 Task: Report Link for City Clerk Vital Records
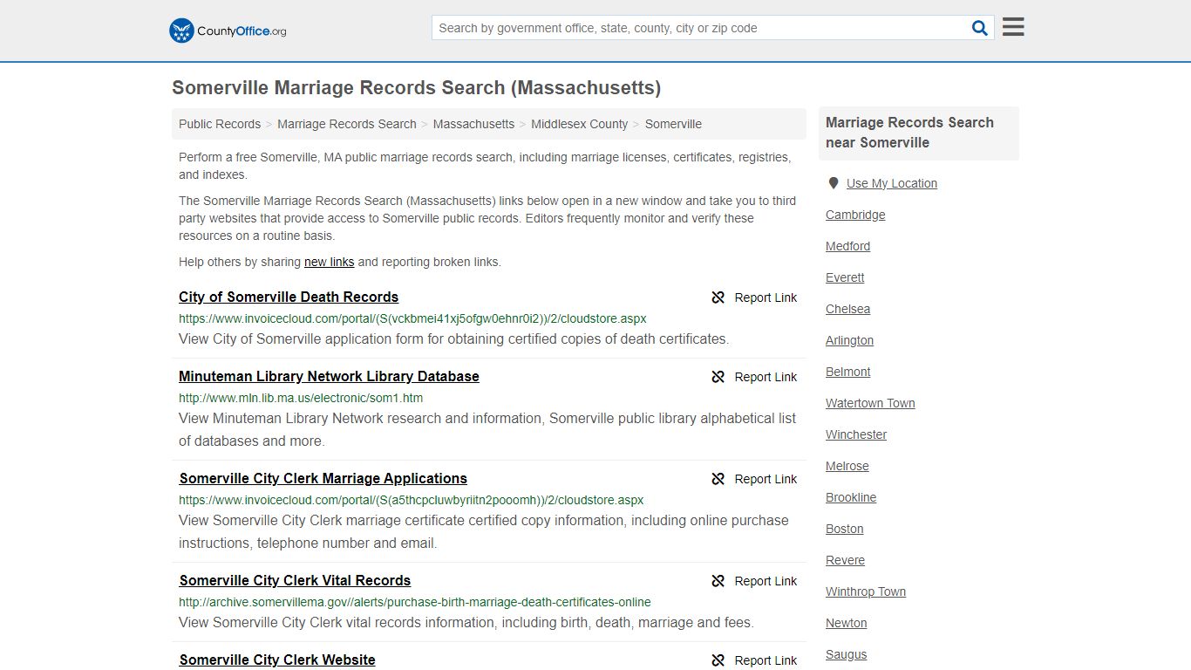(x=766, y=581)
